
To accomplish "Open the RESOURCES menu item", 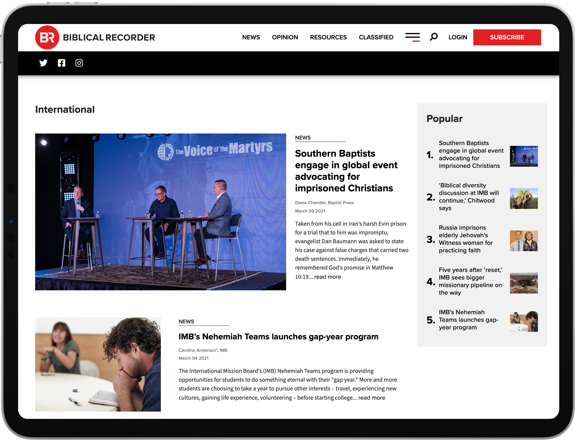I will [328, 37].
